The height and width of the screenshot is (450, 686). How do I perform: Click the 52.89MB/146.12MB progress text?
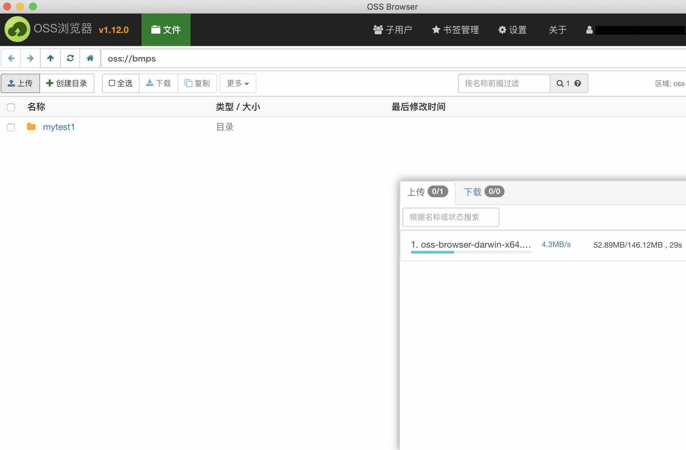pyautogui.click(x=628, y=245)
